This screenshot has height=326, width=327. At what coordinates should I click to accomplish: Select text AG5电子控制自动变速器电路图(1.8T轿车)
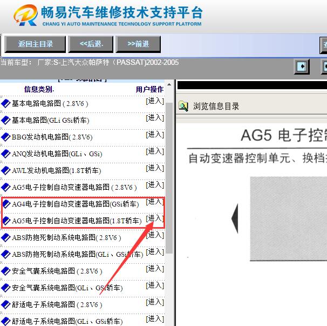(x=77, y=221)
